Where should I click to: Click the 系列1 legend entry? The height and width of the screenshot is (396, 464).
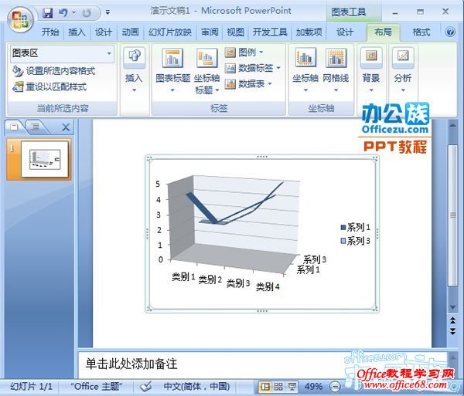[355, 227]
